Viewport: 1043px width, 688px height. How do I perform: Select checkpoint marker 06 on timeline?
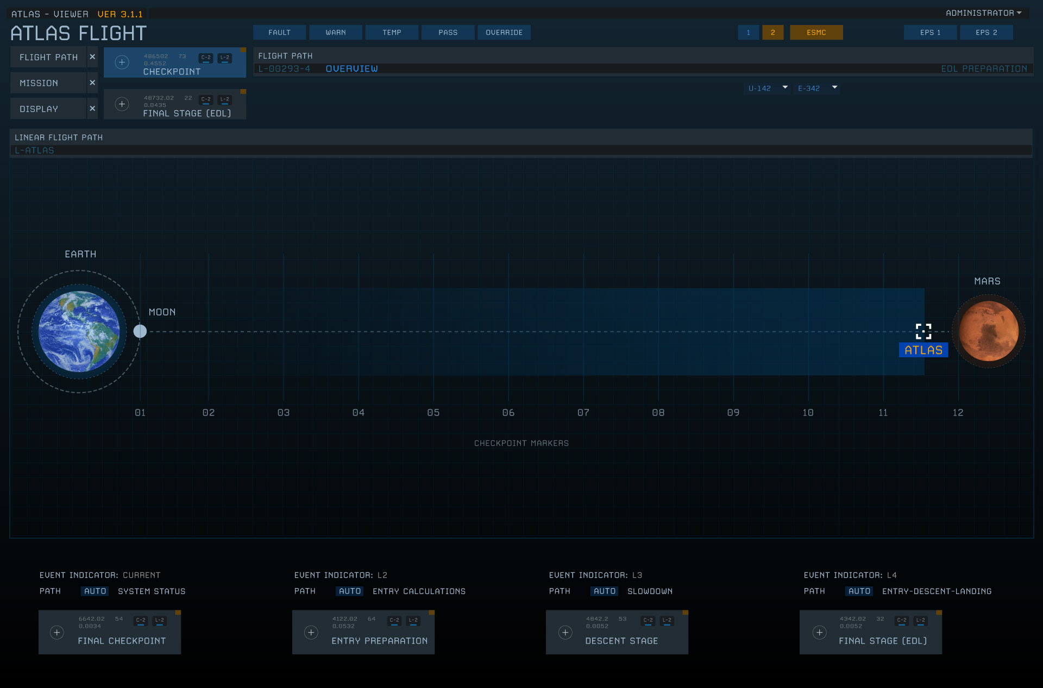point(508,413)
